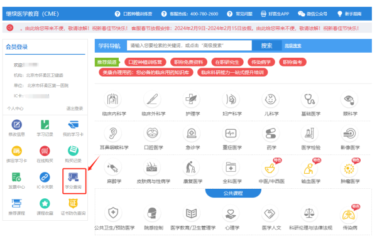Select the 妇产科学 subject icon
Screen dimensions: 377x239
231,99
